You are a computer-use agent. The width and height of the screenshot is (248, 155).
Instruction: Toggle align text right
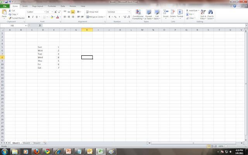point(73,17)
